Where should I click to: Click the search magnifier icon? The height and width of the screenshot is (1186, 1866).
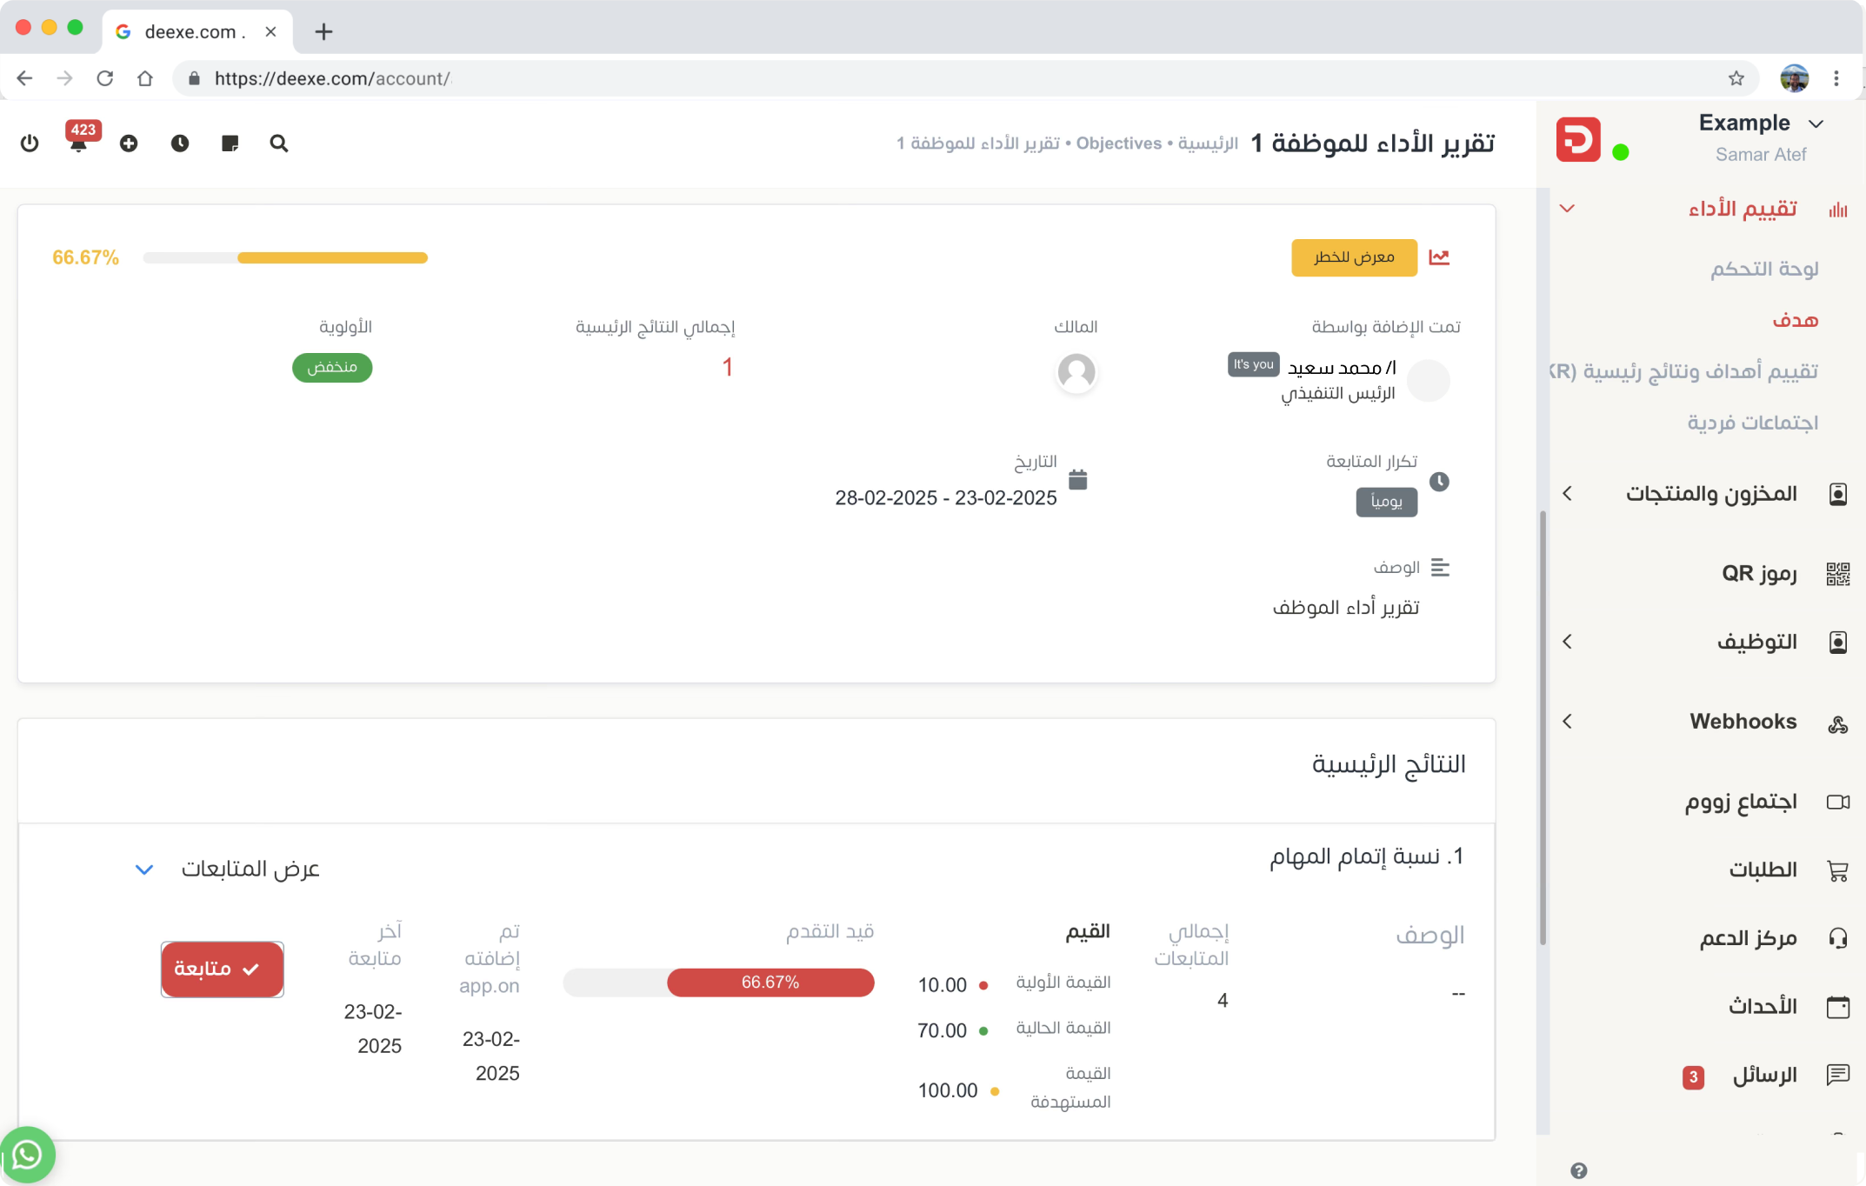click(278, 143)
